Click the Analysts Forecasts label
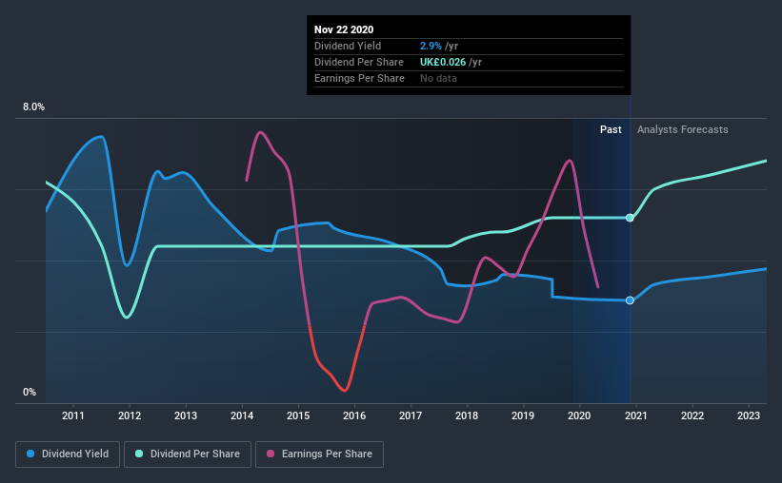 tap(682, 129)
